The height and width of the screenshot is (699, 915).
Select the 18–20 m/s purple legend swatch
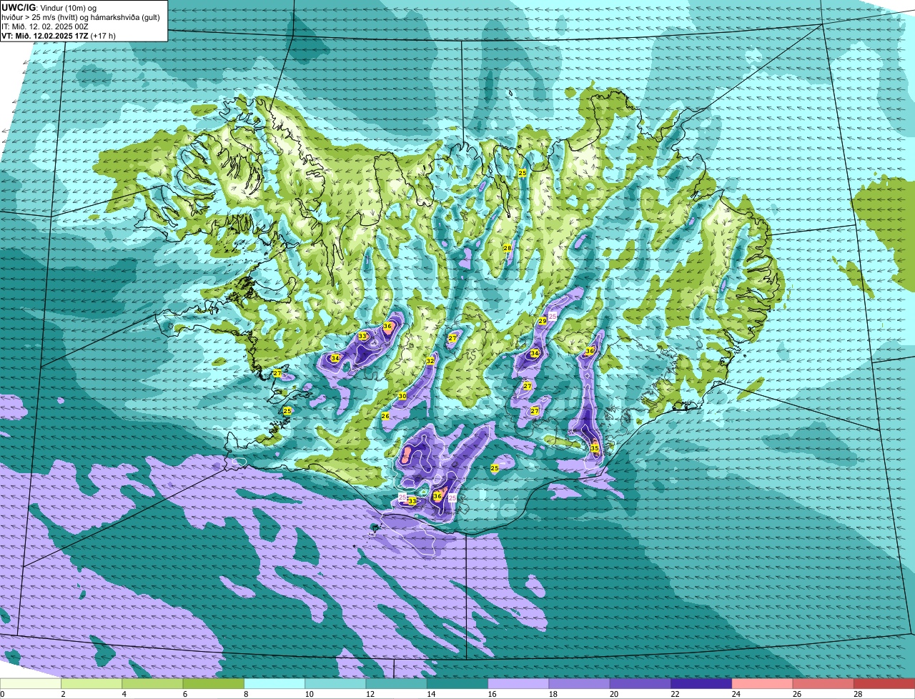click(x=580, y=683)
